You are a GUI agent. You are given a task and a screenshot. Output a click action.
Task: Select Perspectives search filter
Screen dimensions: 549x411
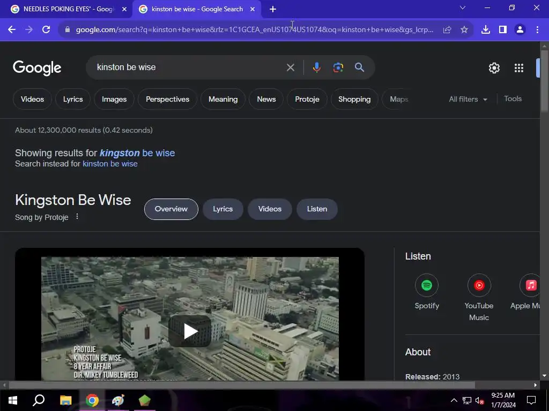[x=167, y=99]
